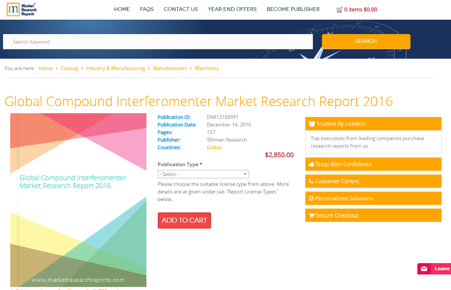Focus the Search Keyword input field
Screen dimensions: 451x290
pyautogui.click(x=158, y=42)
